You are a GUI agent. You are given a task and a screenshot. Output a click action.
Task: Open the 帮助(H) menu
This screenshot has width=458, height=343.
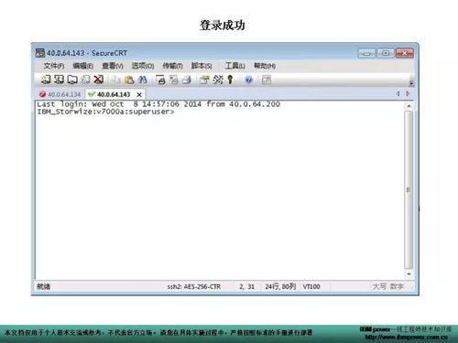(265, 66)
